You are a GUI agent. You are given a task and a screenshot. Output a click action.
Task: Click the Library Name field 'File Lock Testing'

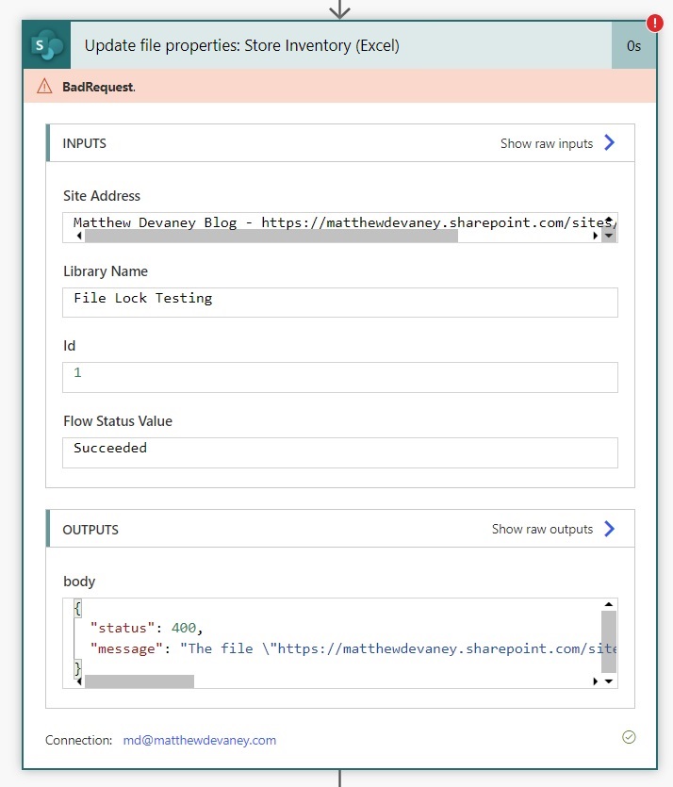coord(339,303)
